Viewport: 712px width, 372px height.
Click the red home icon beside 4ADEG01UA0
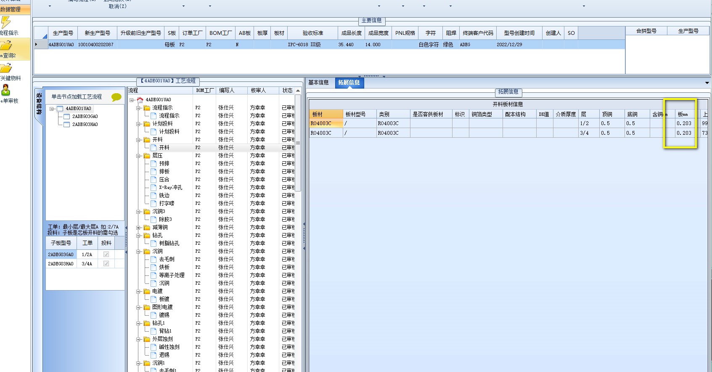coord(140,100)
